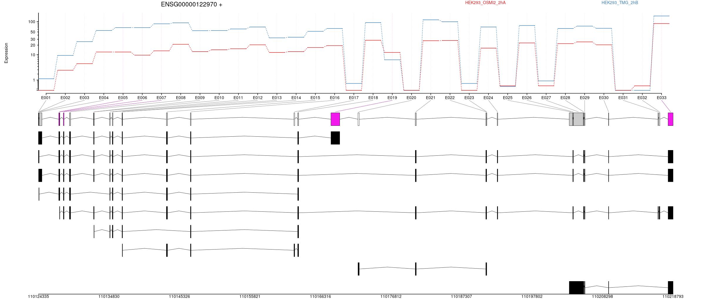This screenshot has height=302, width=705.
Task: Select the HEK293_OSMI2_2hA legend label
Action: click(485, 3)
